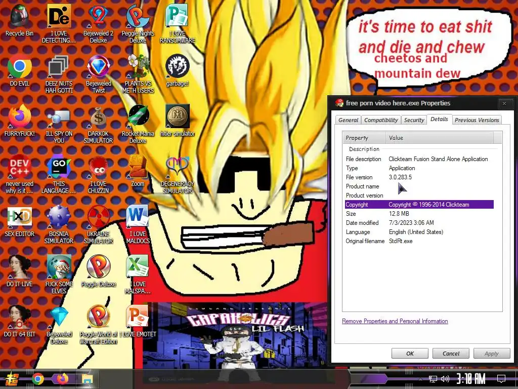Select the Product name row
518x389 pixels.
pyautogui.click(x=419, y=186)
